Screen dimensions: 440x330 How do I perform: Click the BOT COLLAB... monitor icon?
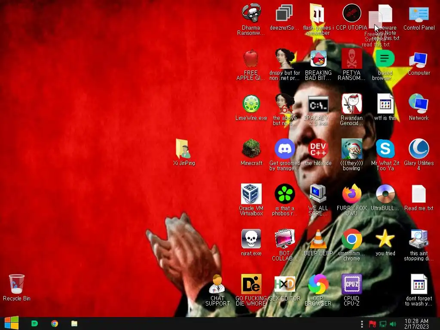[x=284, y=239]
